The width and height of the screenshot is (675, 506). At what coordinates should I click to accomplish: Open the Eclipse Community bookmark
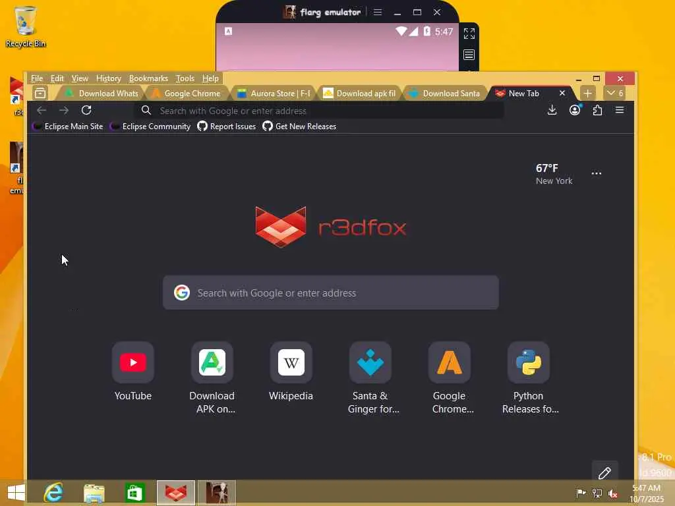(150, 126)
